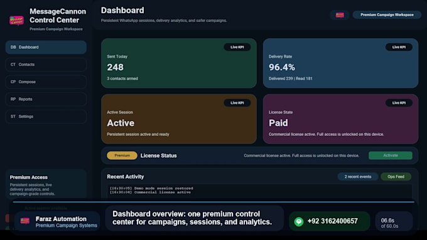This screenshot has width=427, height=240.
Task: Open the Compose sidebar item
Action: coord(46,82)
